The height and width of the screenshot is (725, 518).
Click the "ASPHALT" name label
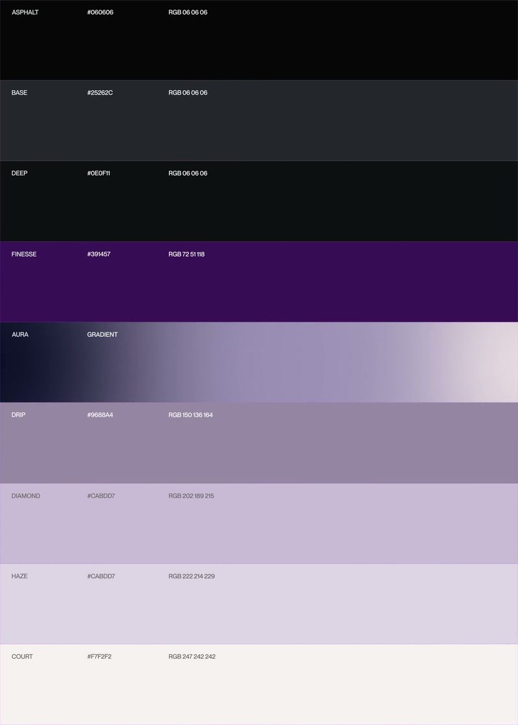25,12
